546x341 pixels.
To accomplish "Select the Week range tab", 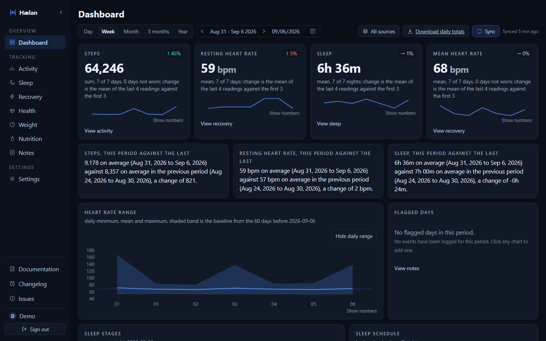I will click(x=108, y=31).
